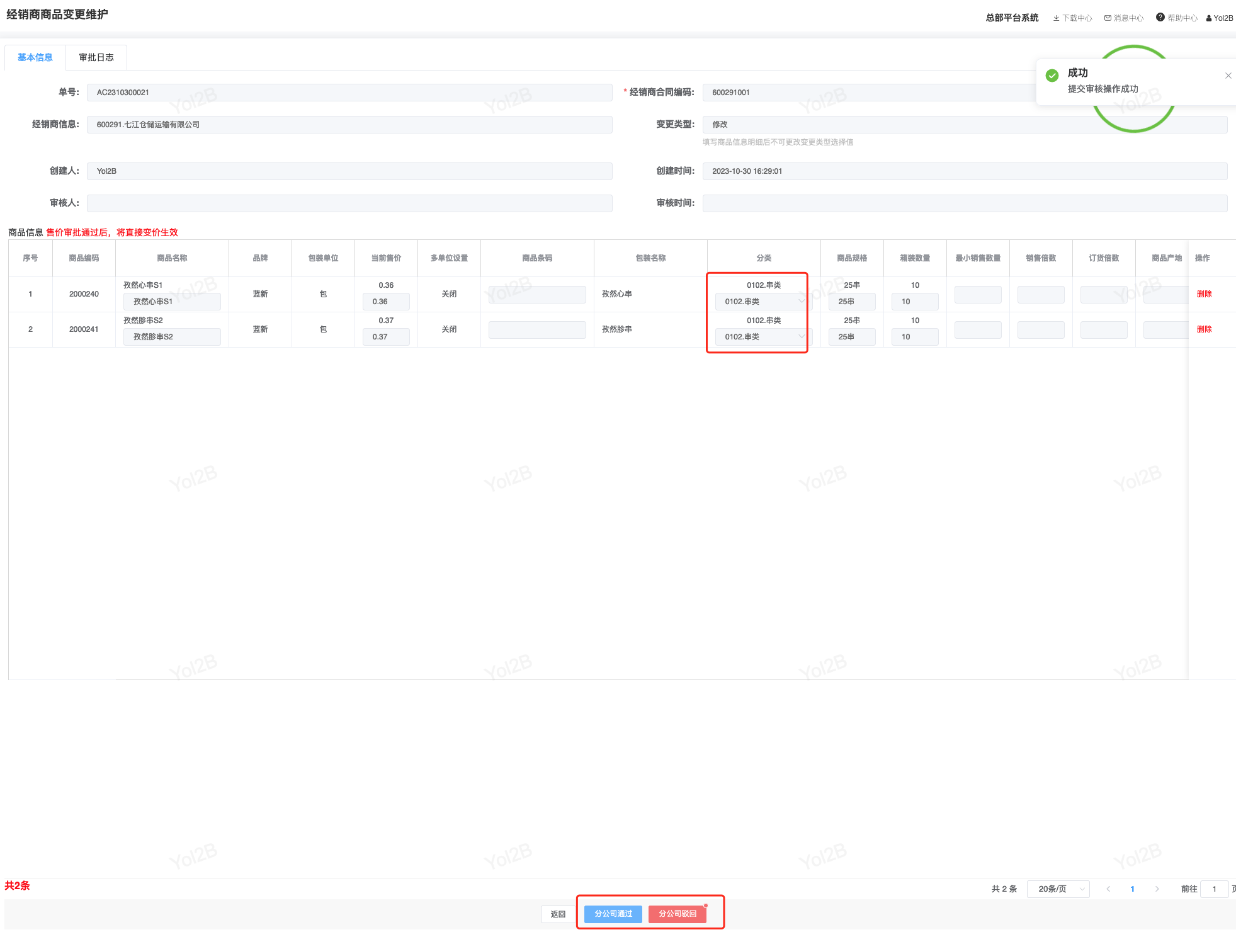
Task: Click the Yol2B user profile icon
Action: pyautogui.click(x=1209, y=18)
